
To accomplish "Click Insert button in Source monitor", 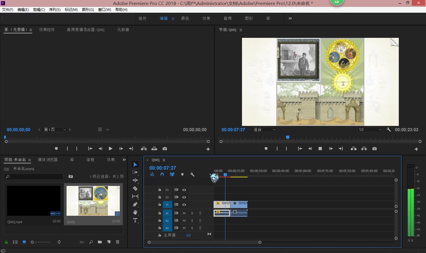I will [144, 149].
